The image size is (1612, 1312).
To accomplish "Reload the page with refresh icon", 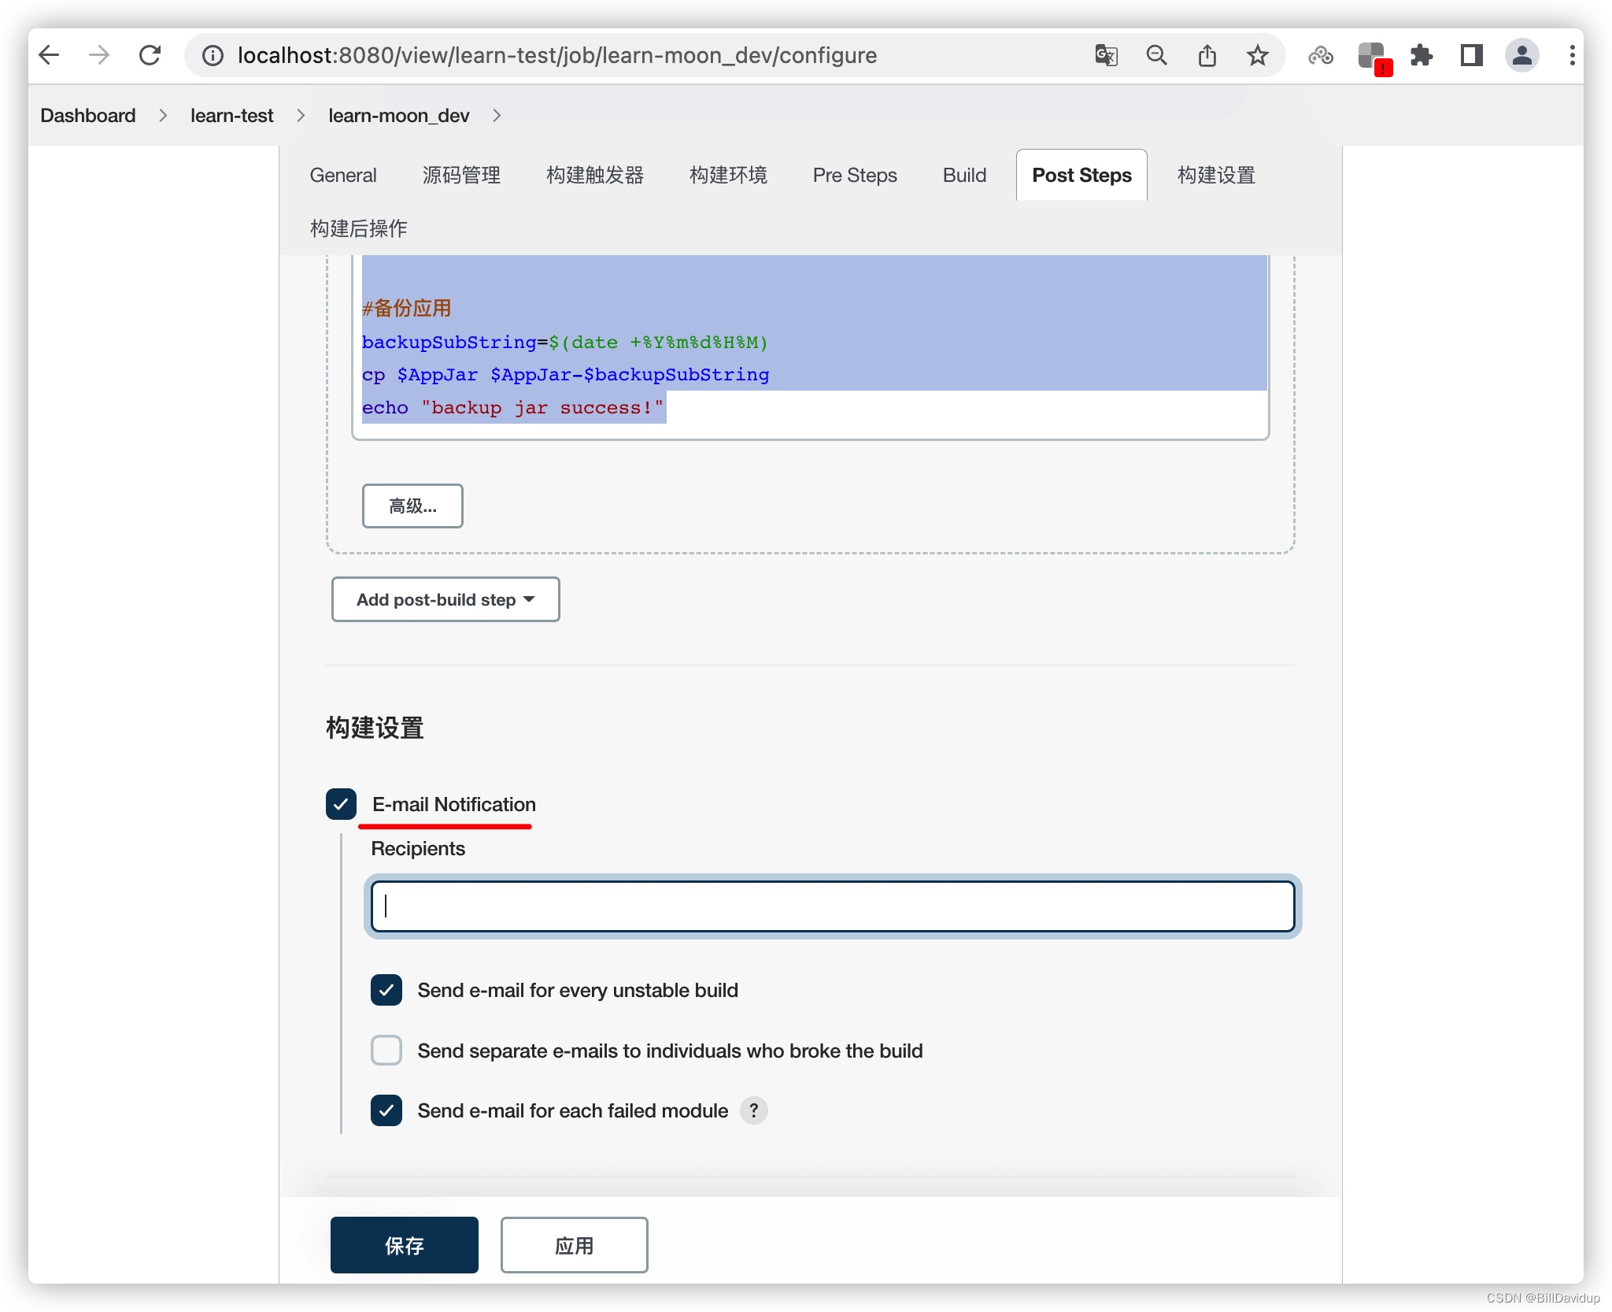I will [150, 55].
